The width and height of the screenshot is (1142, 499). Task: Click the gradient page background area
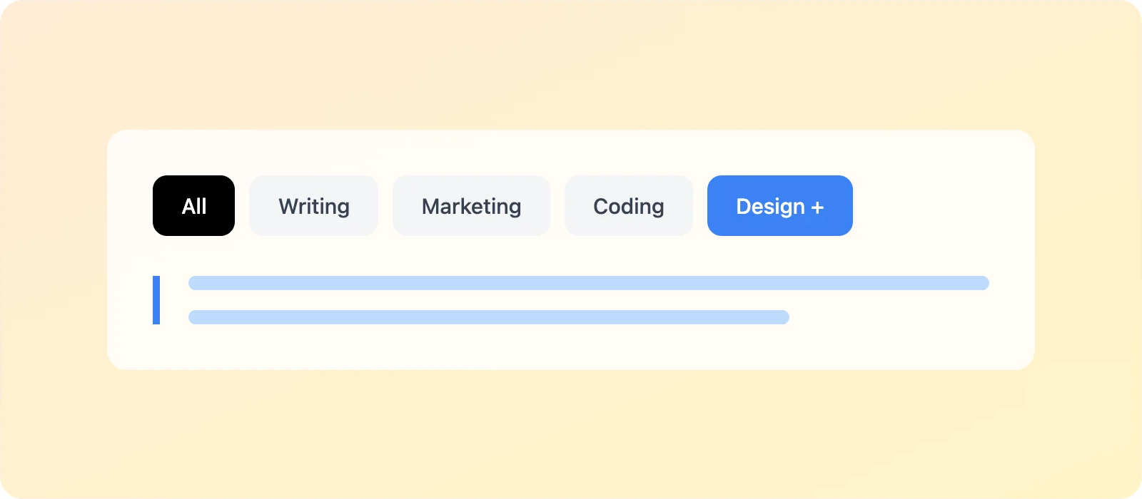(x=571, y=442)
